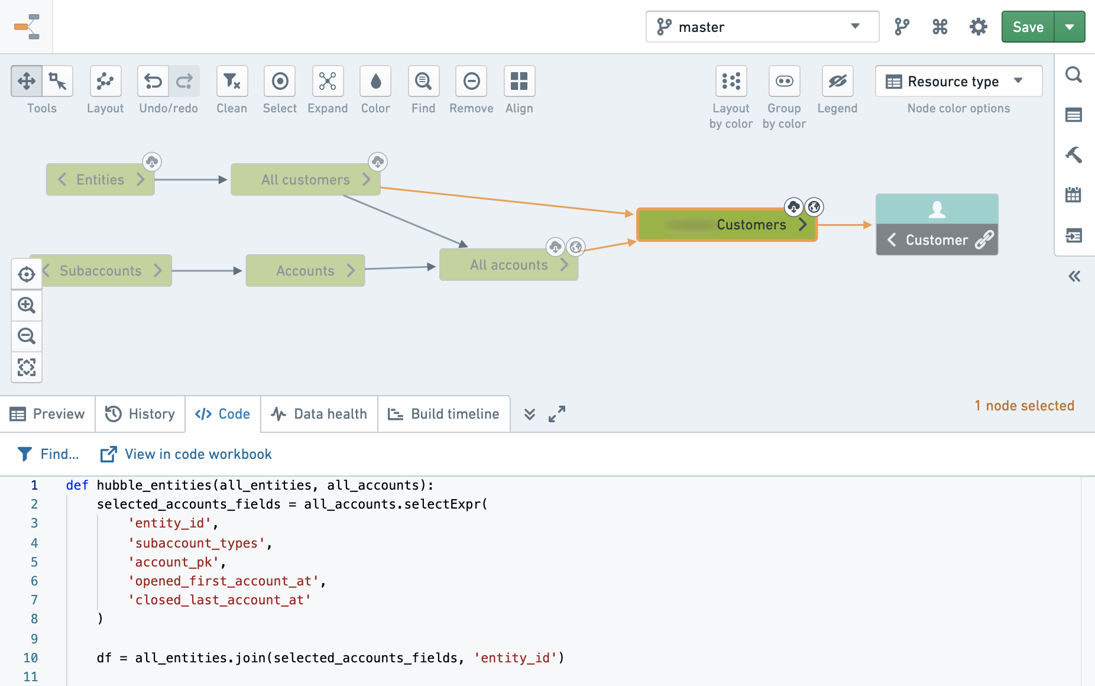Open the master branch selector
This screenshot has width=1095, height=686.
click(x=762, y=27)
